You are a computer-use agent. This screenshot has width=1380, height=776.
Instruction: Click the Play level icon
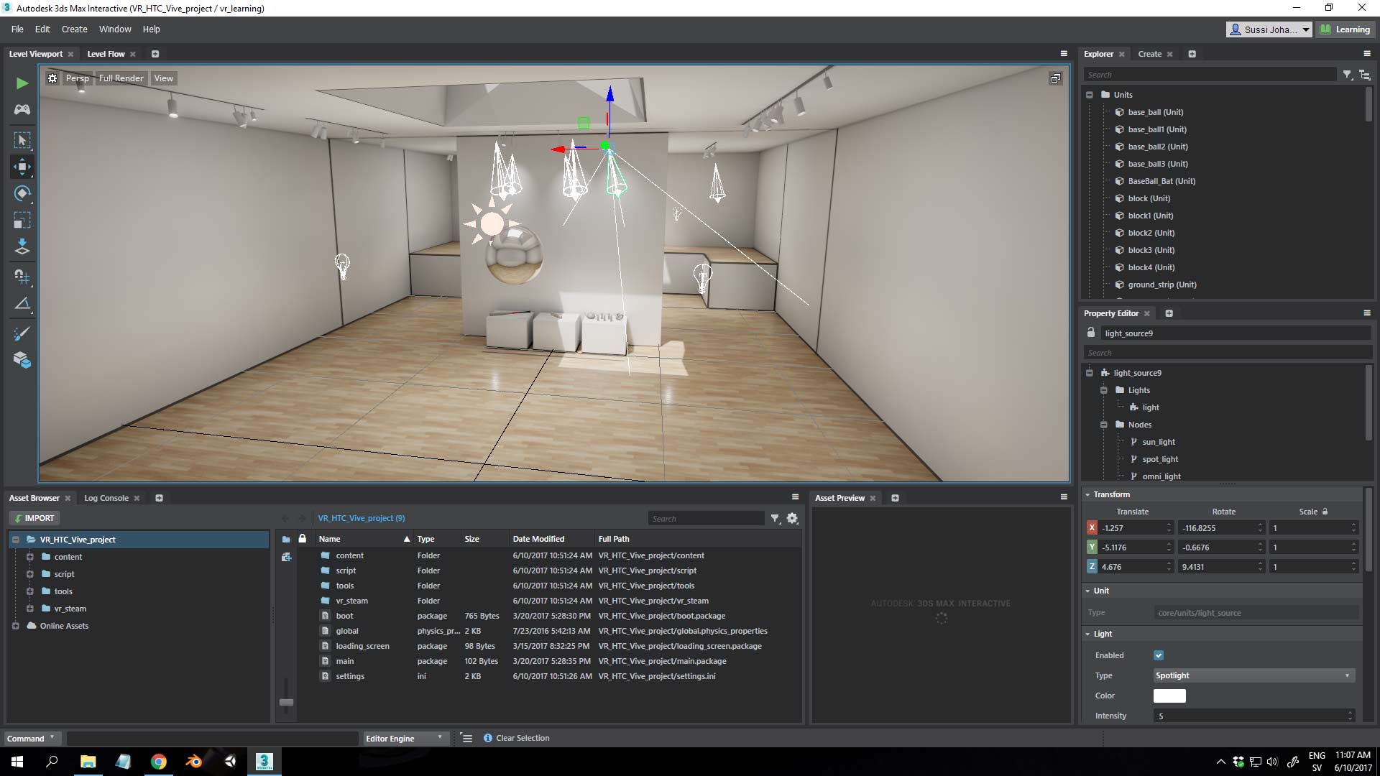click(x=22, y=83)
